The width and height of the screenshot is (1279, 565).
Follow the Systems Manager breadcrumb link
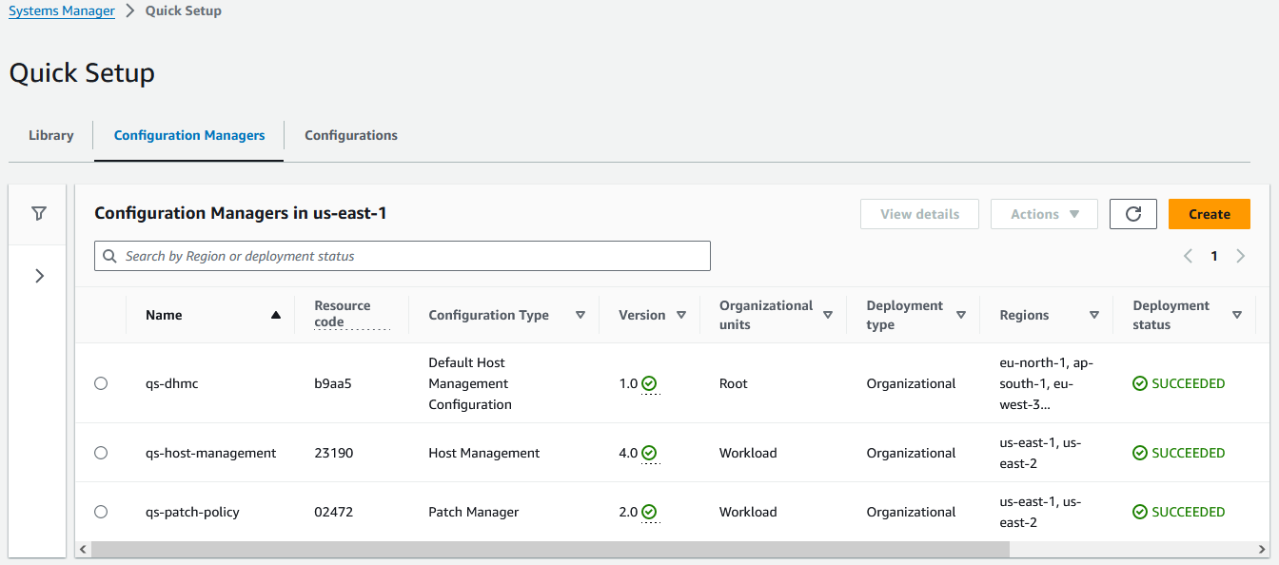[61, 10]
